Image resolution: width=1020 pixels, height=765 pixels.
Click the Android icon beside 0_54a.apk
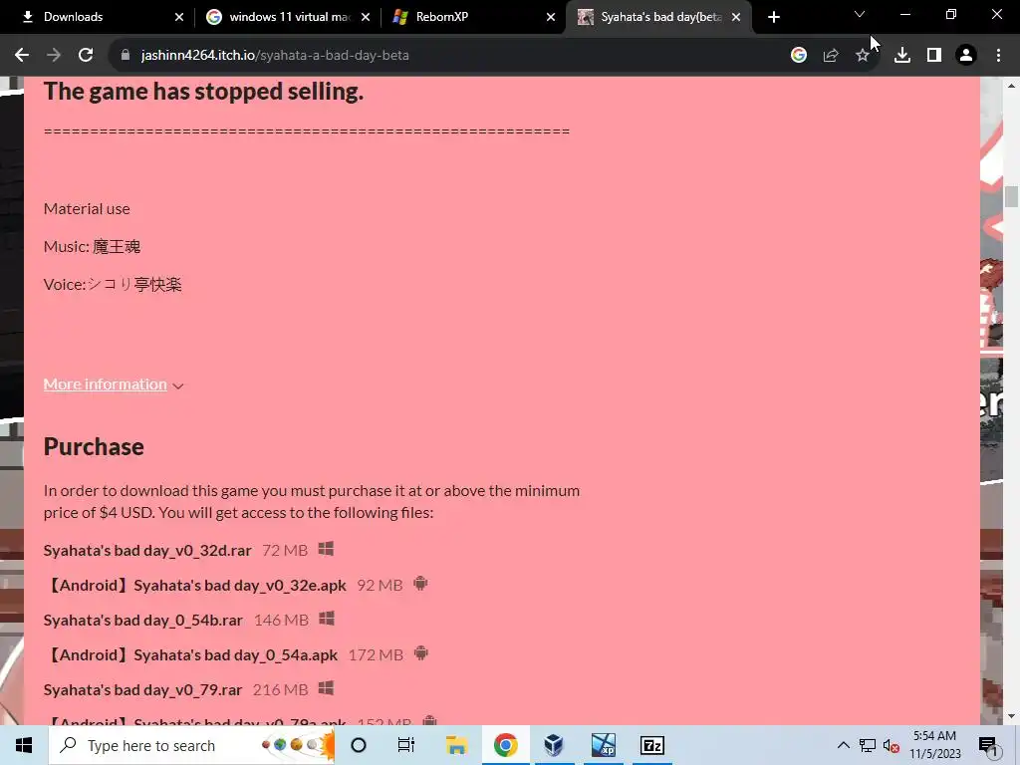point(421,653)
